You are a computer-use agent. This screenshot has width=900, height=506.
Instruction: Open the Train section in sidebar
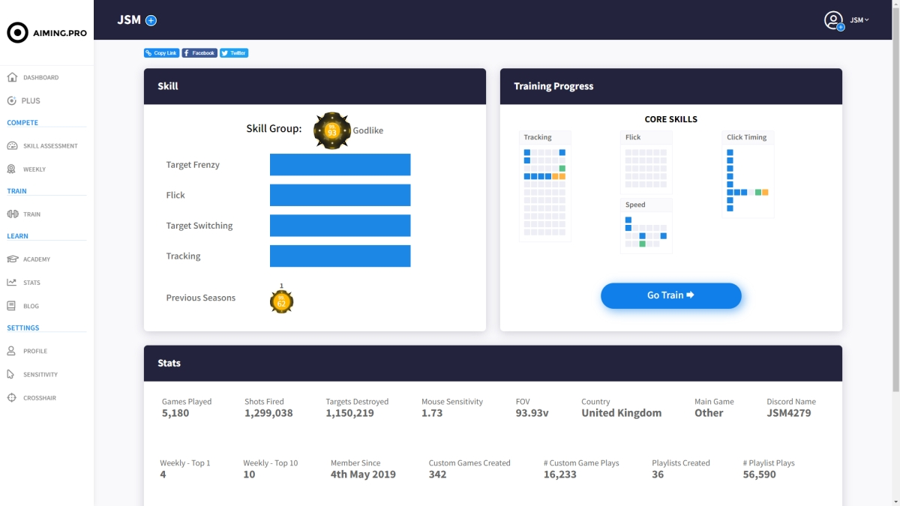pyautogui.click(x=31, y=214)
